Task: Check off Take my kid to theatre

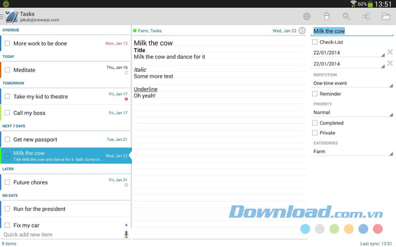Action: (x=7, y=96)
